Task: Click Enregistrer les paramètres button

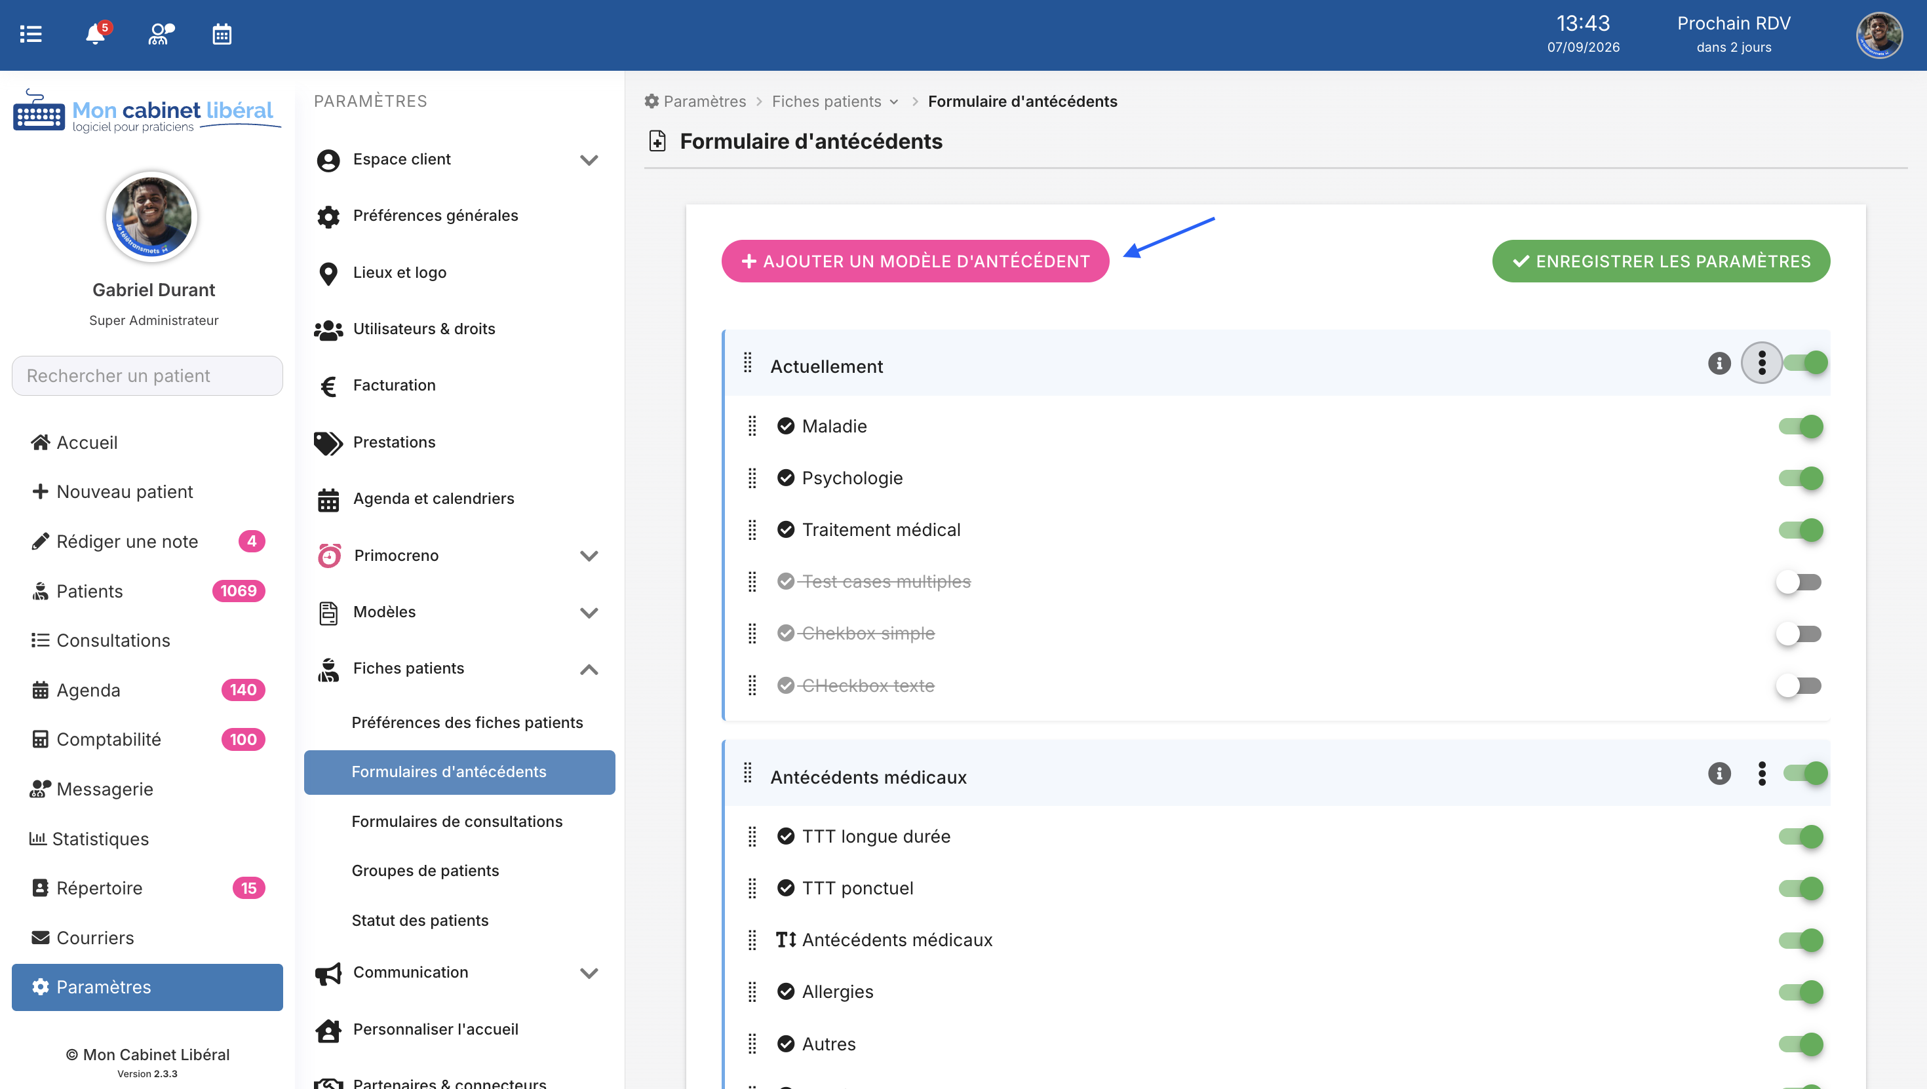Action: (1661, 261)
